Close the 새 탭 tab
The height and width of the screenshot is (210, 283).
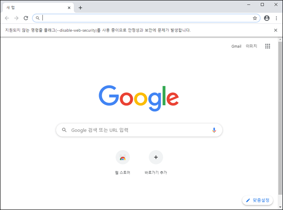[69, 8]
